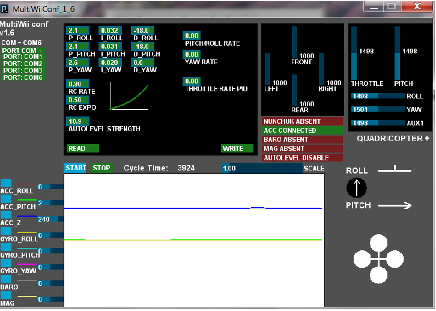Select PORT: COM3 from the list
This screenshot has width=436, height=311.
(23, 70)
